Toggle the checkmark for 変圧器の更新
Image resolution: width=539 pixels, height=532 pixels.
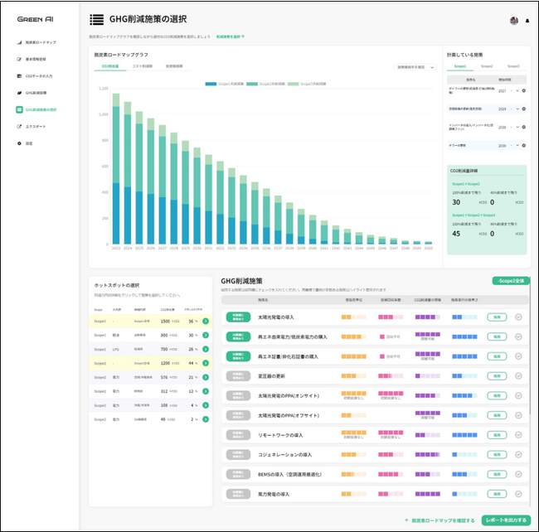click(x=518, y=375)
